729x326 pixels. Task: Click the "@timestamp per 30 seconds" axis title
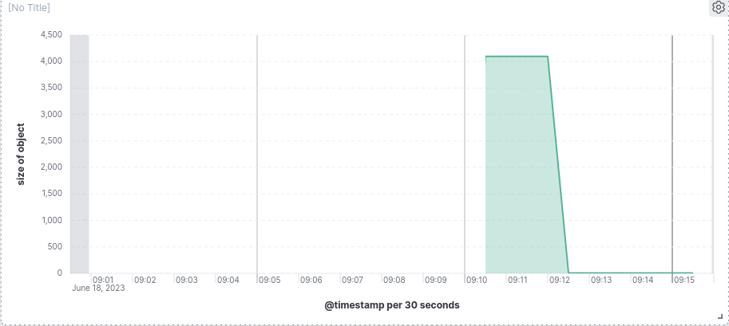pyautogui.click(x=392, y=304)
